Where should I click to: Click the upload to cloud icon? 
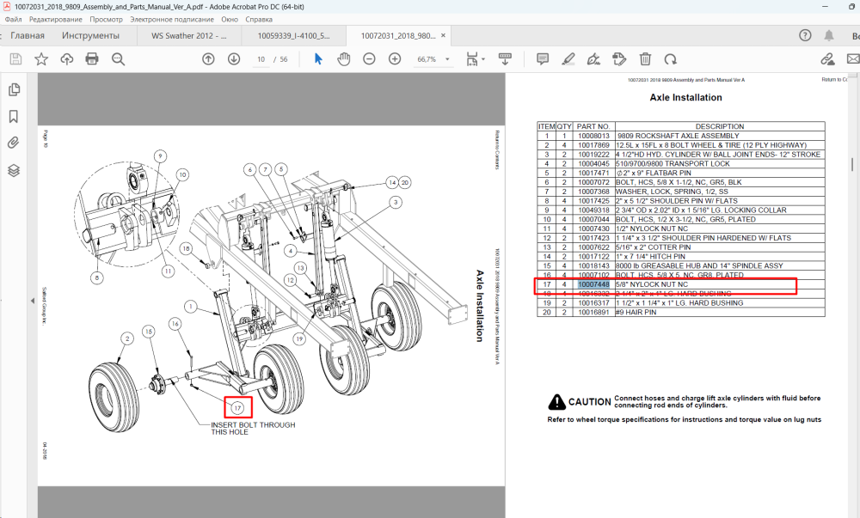[x=67, y=59]
